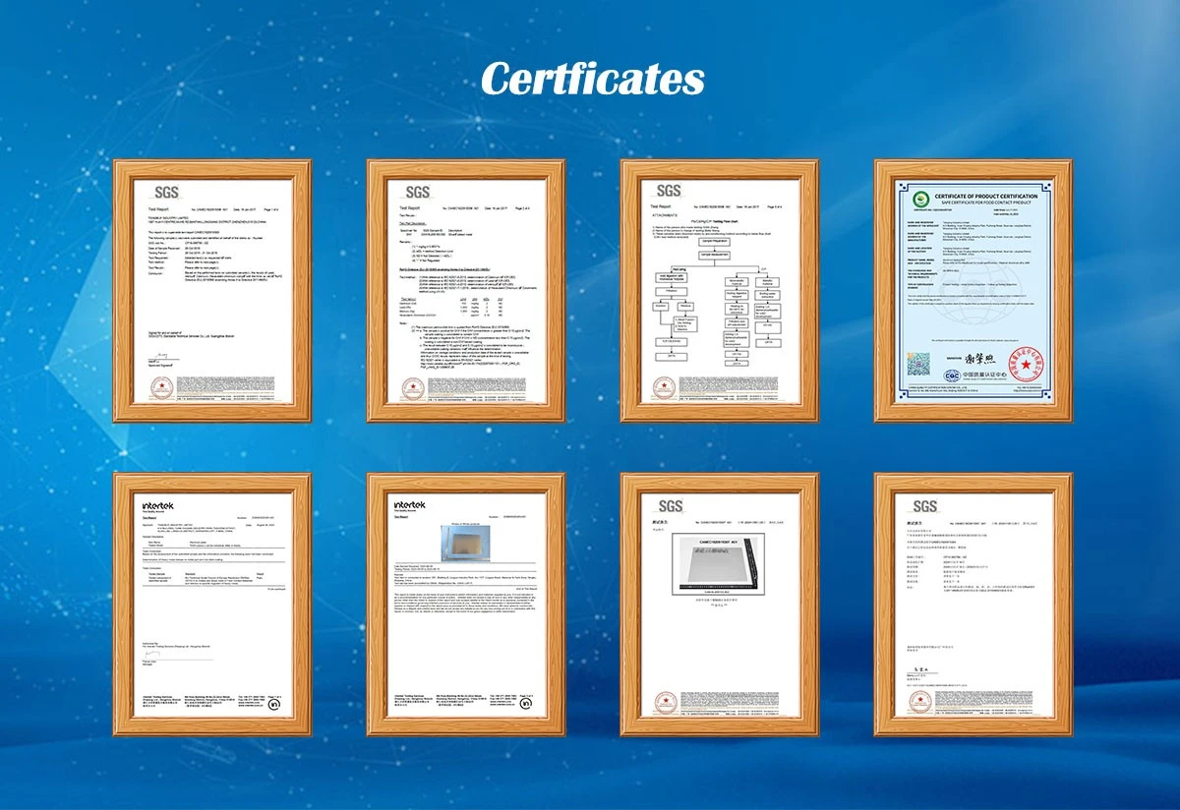Click the product photo inside the Intertek report
Screen dimensions: 1180x810
(464, 543)
